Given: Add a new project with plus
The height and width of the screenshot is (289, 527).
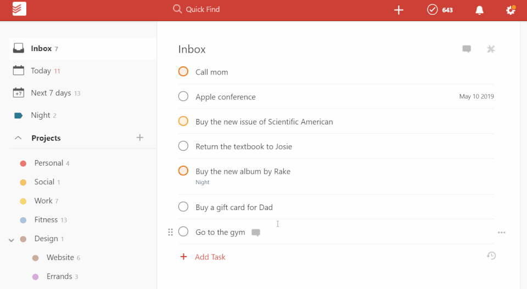Looking at the screenshot, I should pyautogui.click(x=140, y=138).
